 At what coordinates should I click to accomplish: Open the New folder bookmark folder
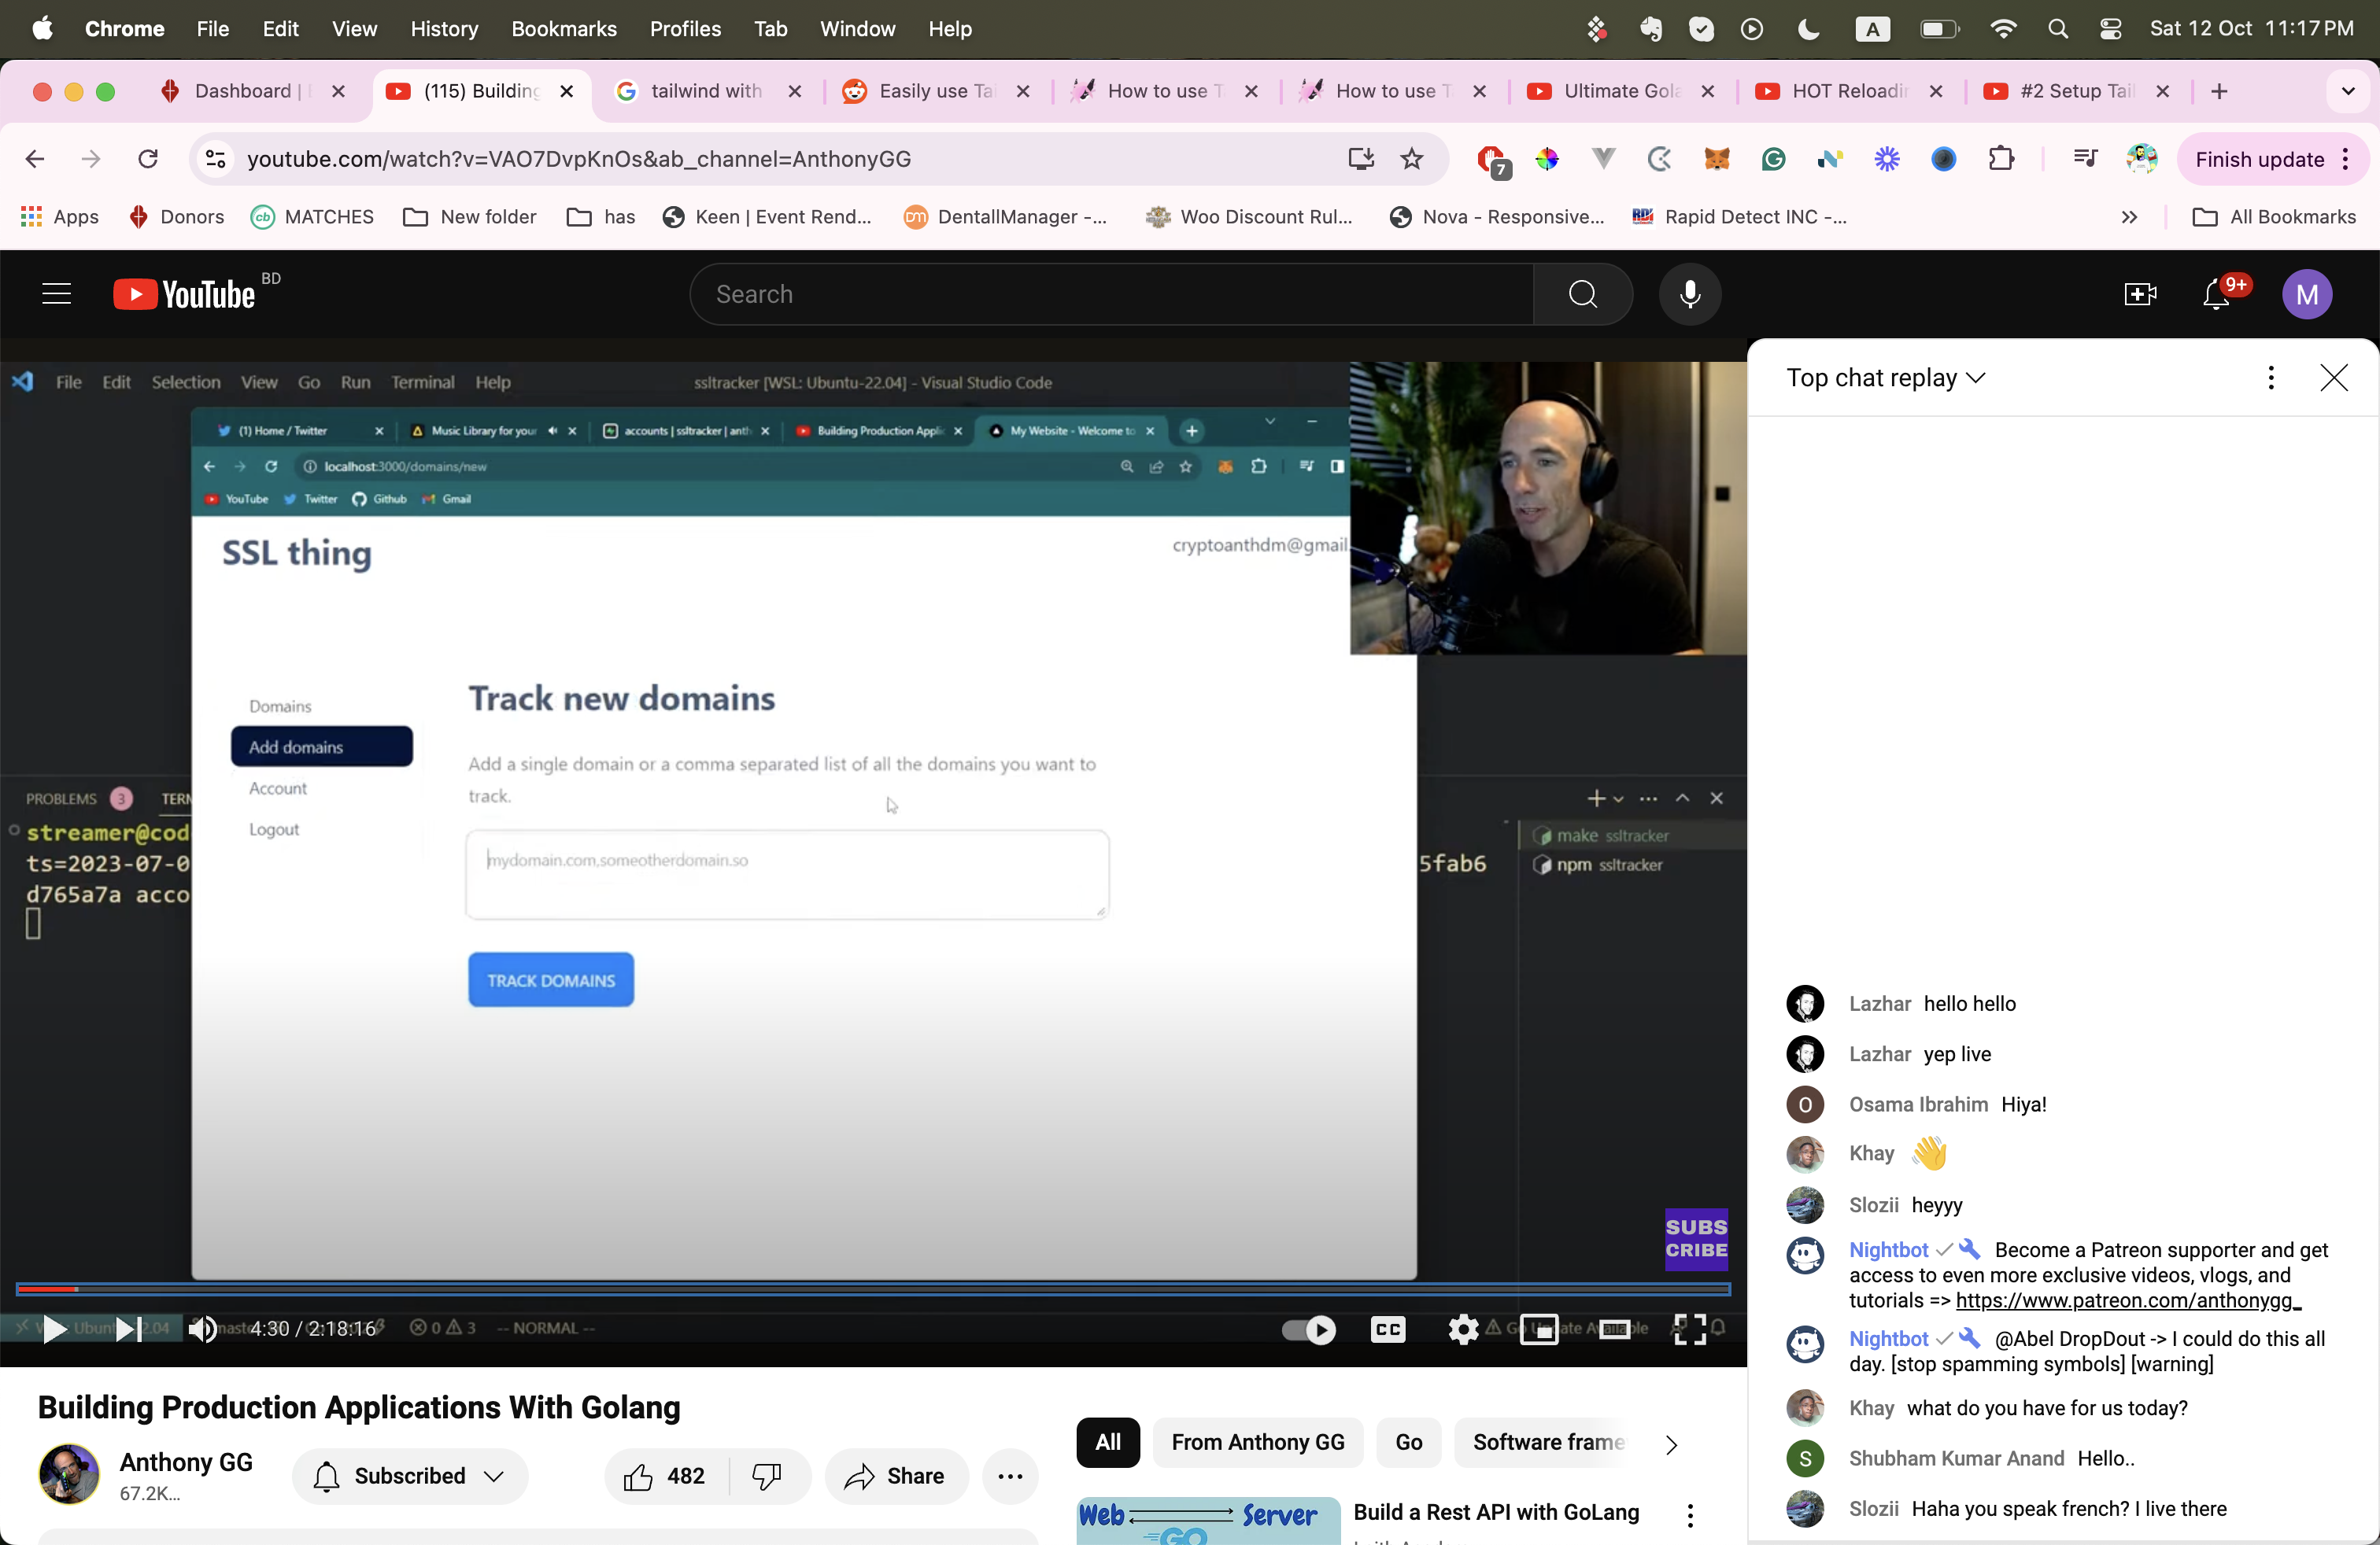tap(470, 217)
